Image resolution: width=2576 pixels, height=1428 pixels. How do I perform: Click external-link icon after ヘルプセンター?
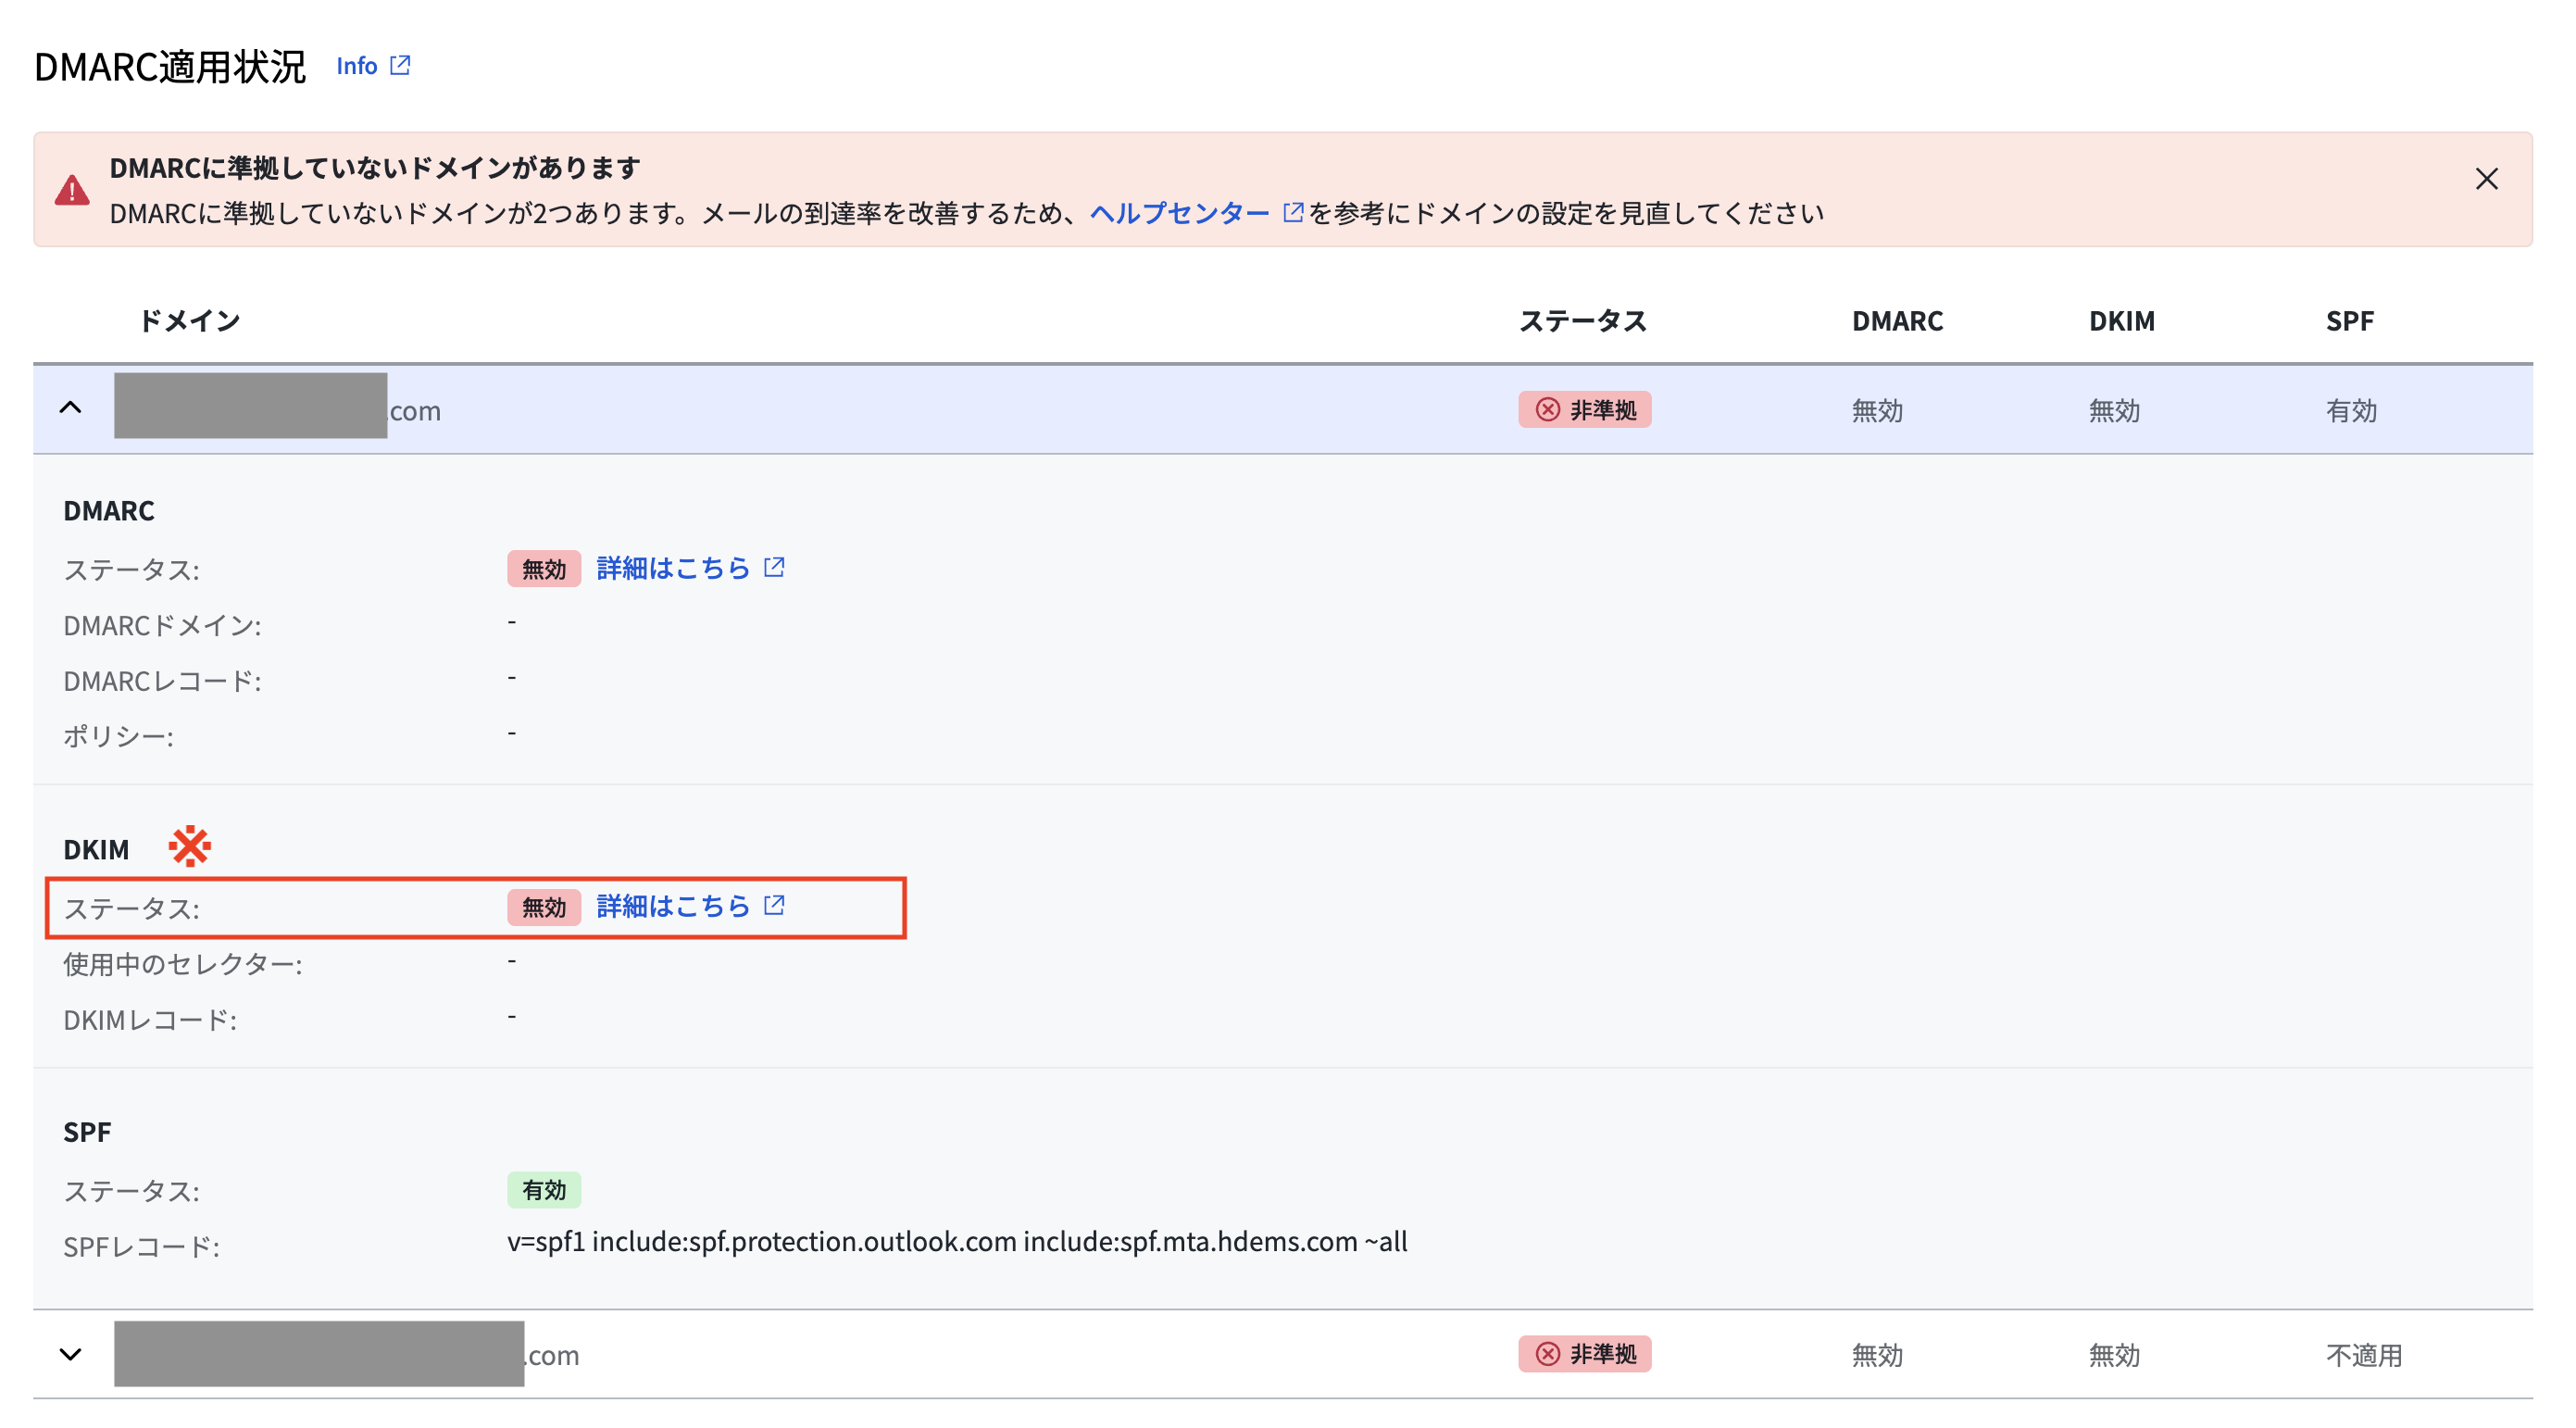pyautogui.click(x=1293, y=212)
